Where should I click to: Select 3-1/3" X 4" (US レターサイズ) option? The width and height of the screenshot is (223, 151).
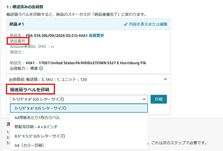click(x=79, y=108)
